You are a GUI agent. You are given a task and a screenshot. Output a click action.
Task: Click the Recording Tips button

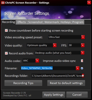tap(23, 83)
